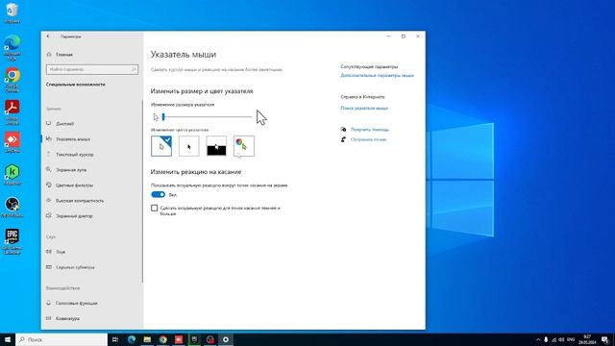The height and width of the screenshot is (346, 615).
Task: Select the Adobe Acrobat desktop shortcut
Action: click(x=12, y=112)
